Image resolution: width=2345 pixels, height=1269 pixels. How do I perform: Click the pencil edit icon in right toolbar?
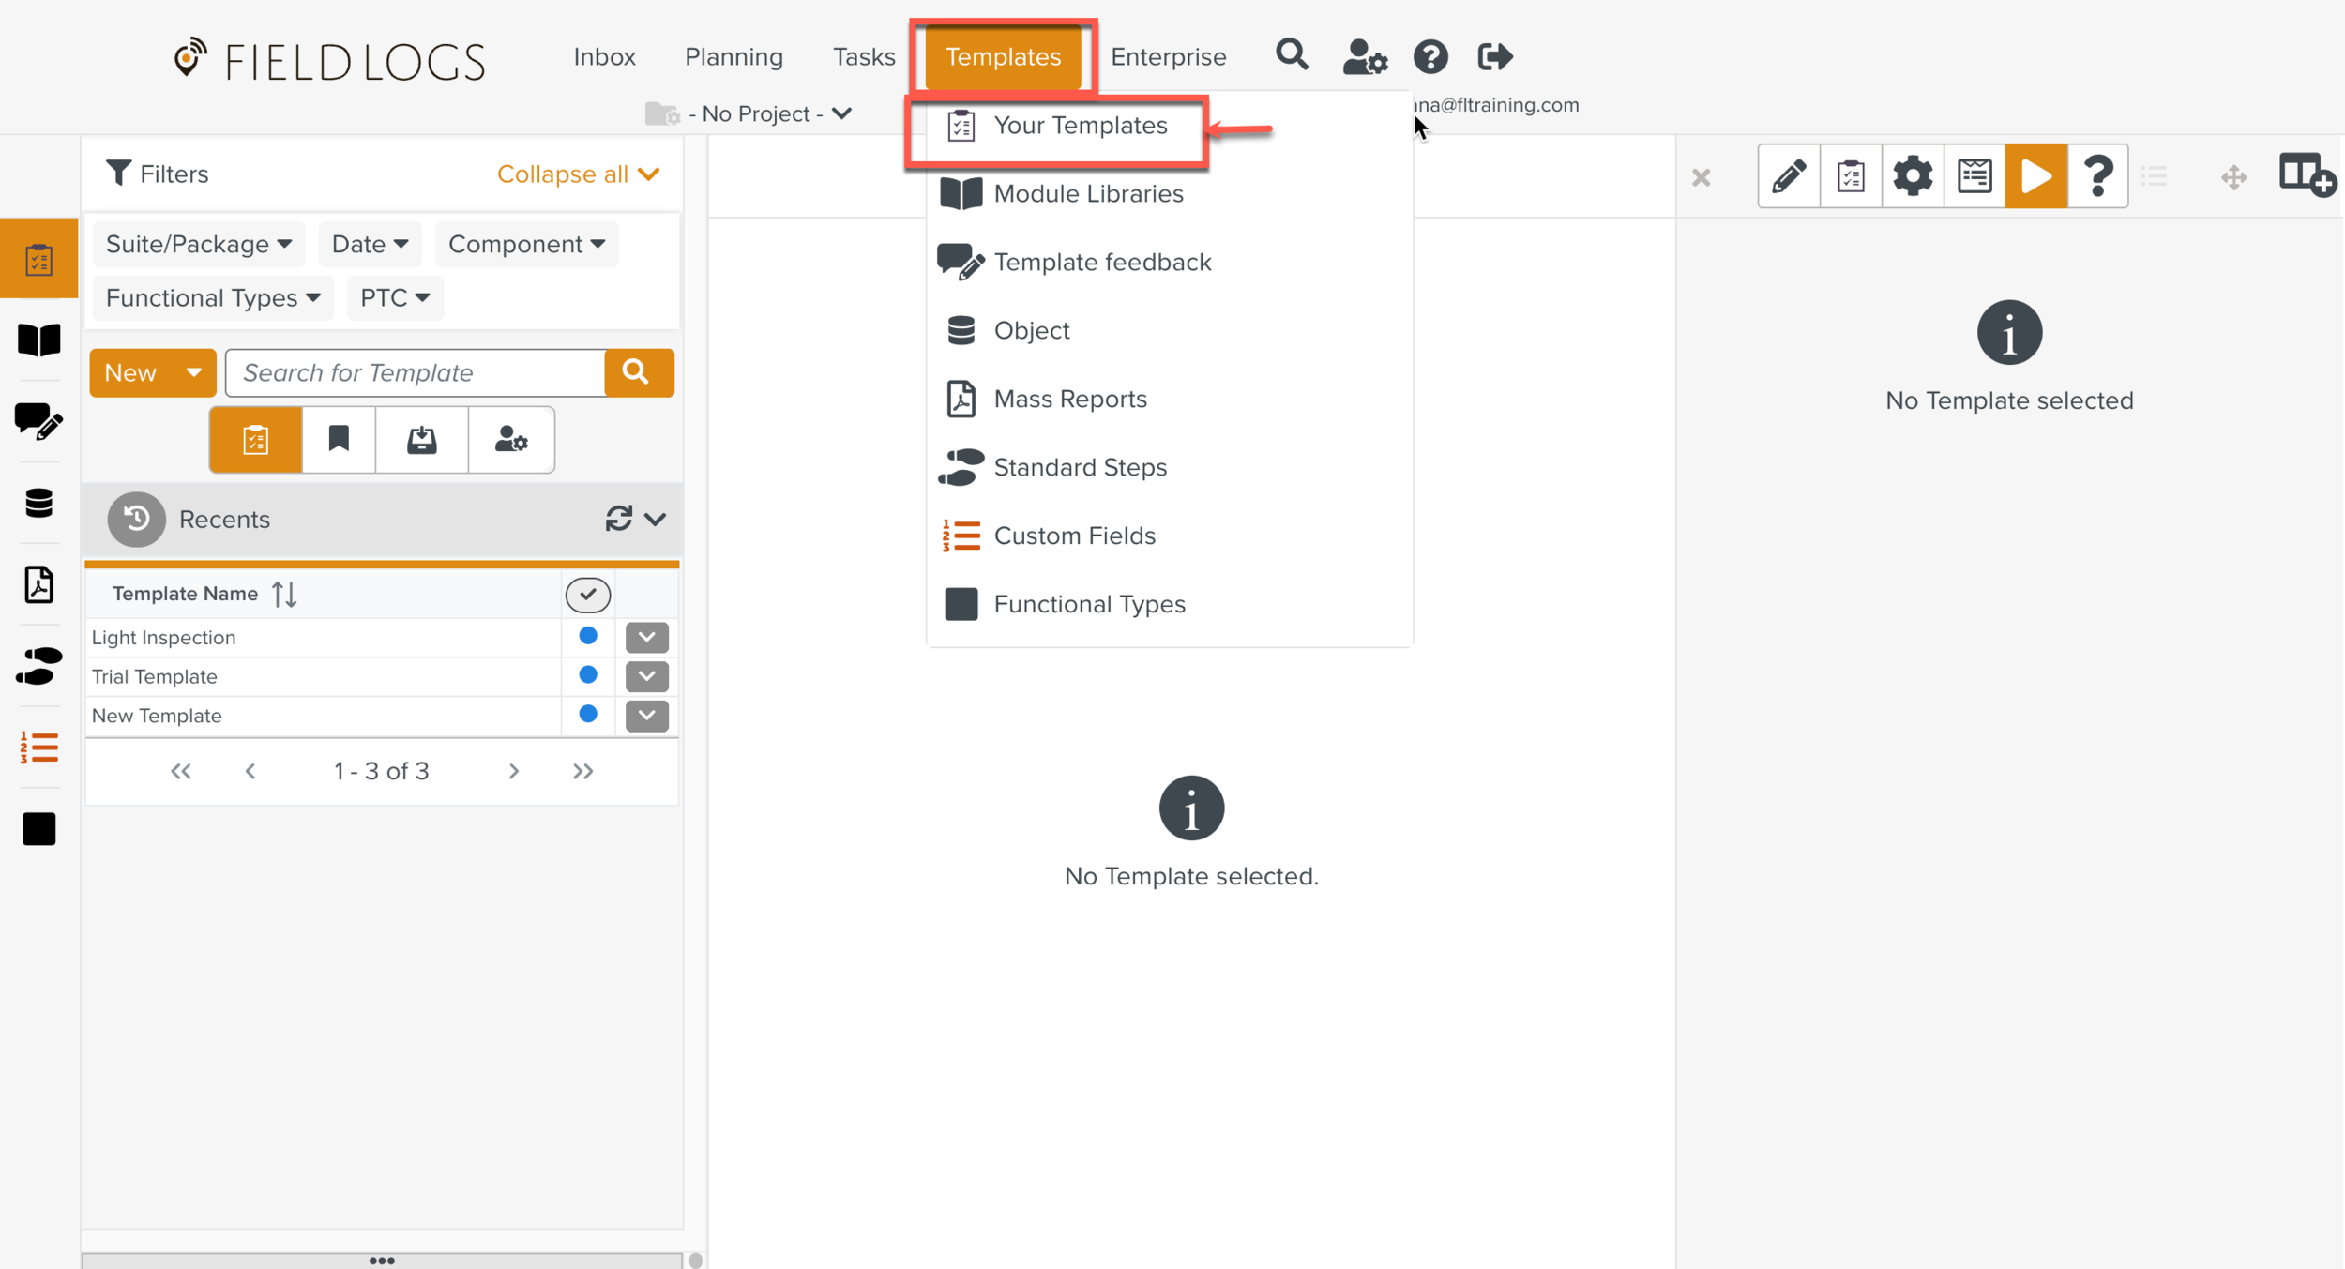1788,176
